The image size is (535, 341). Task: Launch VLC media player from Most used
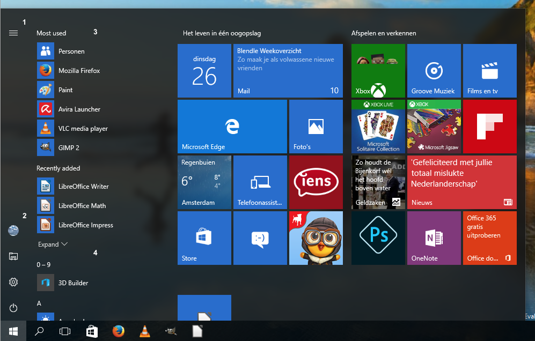coord(83,129)
